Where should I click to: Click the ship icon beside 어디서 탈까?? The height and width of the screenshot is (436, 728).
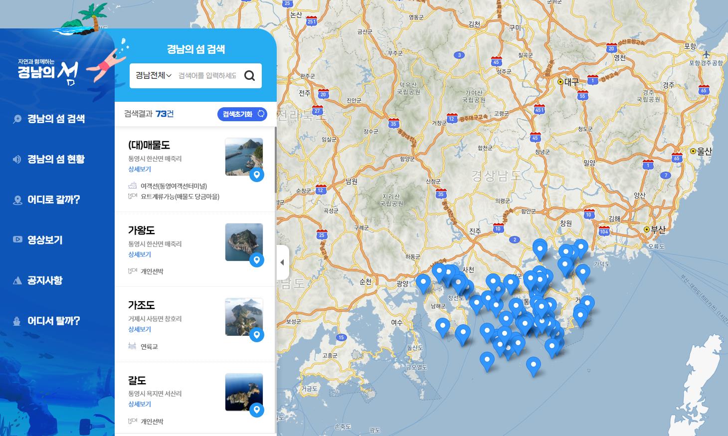[x=17, y=321]
